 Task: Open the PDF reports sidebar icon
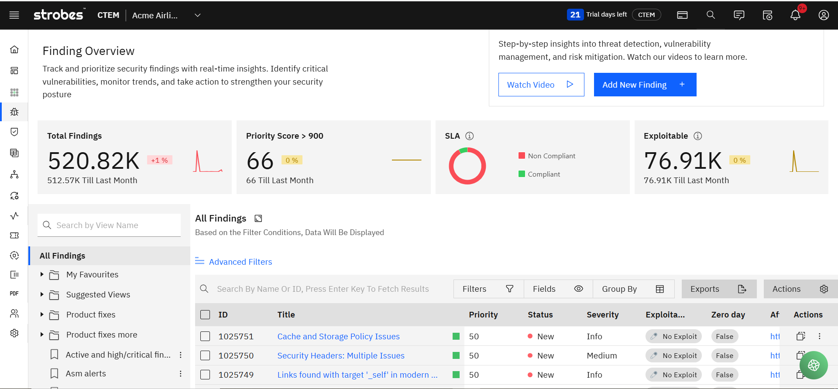(14, 293)
